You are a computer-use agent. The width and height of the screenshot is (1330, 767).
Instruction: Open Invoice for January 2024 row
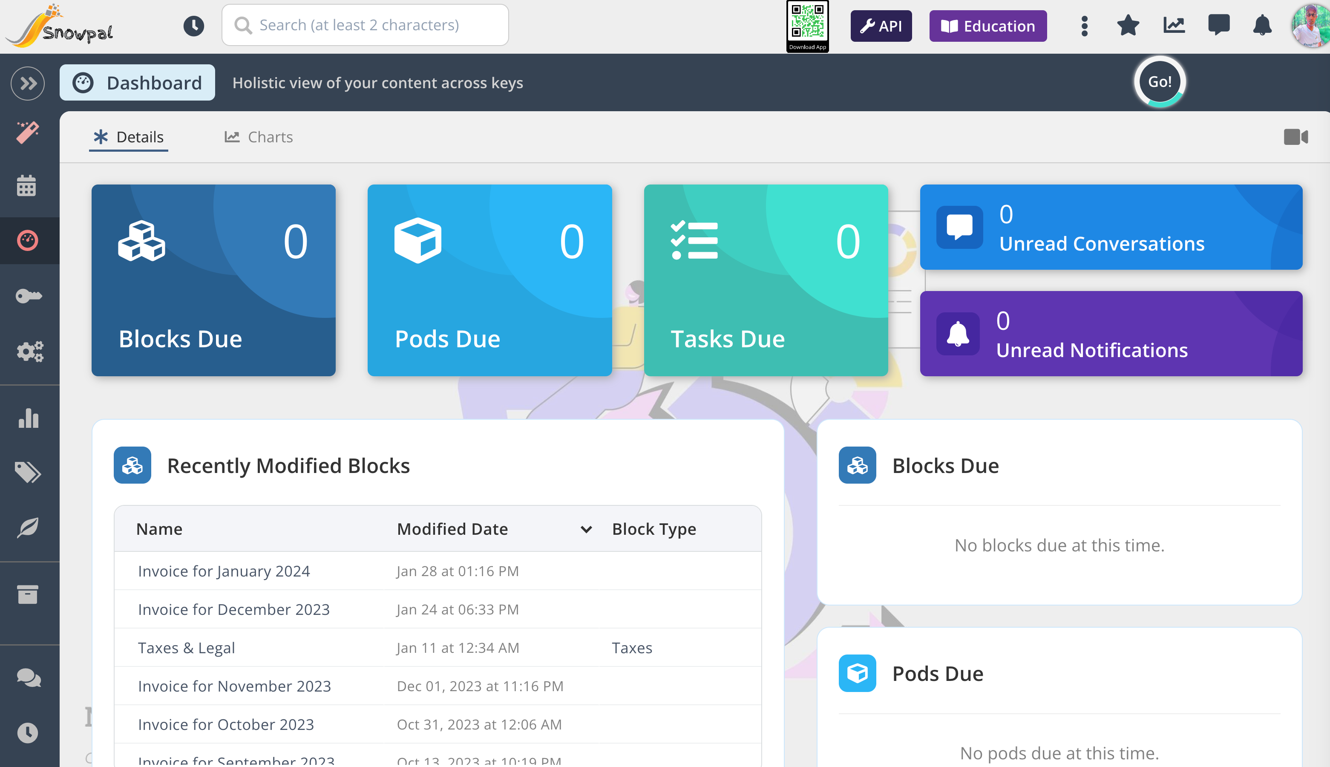pos(438,571)
